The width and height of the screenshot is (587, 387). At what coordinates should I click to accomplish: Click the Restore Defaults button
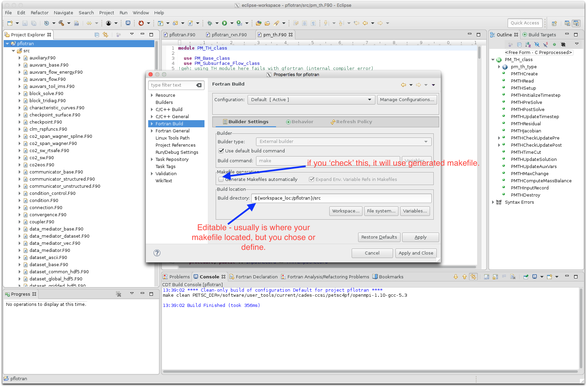tap(379, 237)
